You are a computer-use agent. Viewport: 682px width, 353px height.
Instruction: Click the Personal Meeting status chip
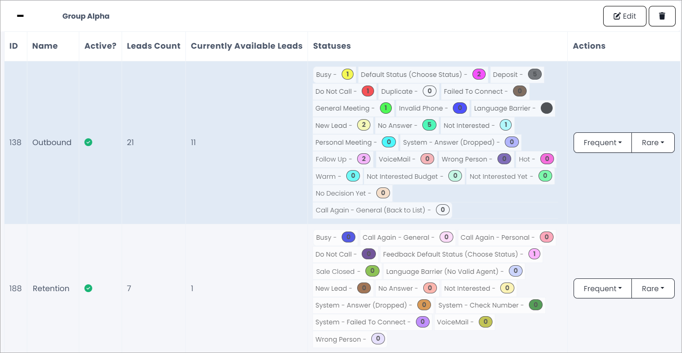click(x=355, y=142)
